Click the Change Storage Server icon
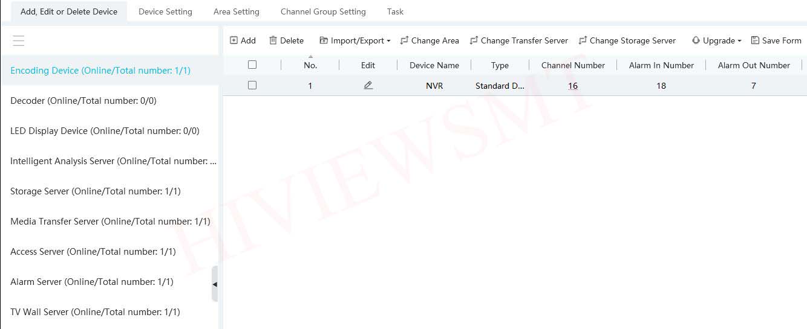Viewport: 807px width, 329px height. (583, 40)
